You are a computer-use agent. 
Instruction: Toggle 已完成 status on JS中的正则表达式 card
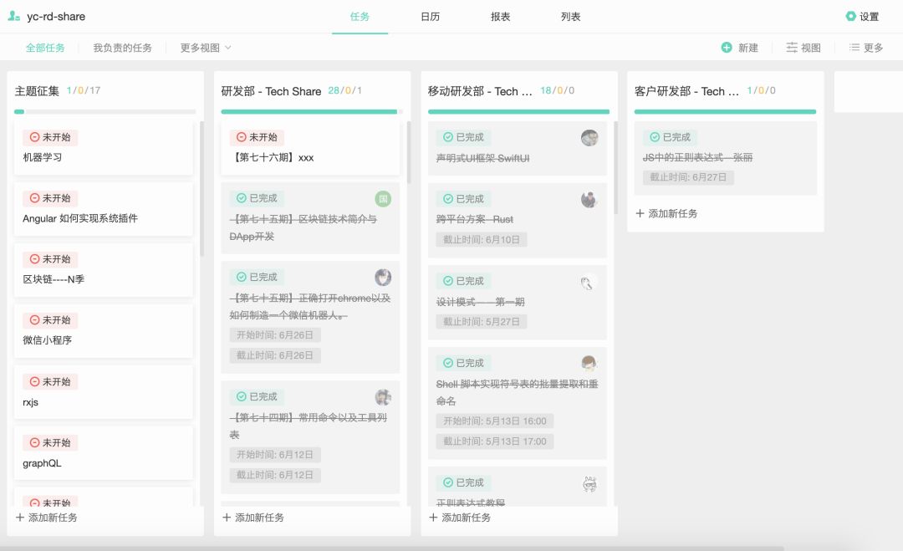coord(671,137)
